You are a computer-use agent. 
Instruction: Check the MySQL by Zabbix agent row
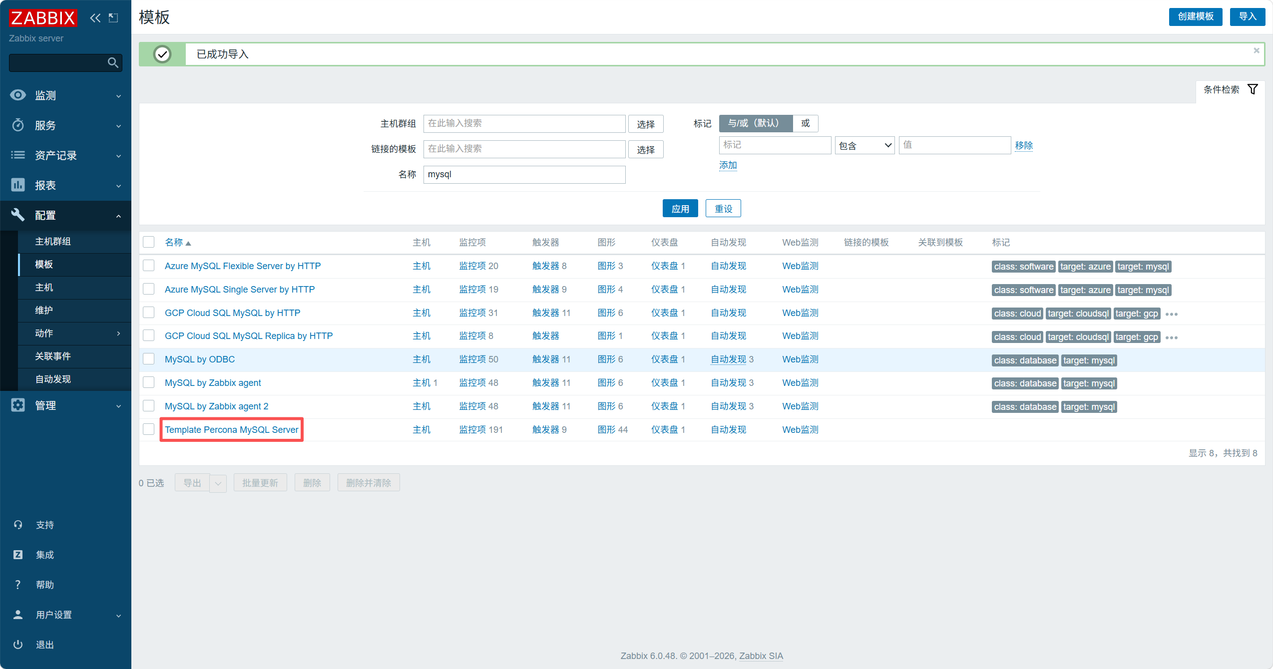point(149,382)
